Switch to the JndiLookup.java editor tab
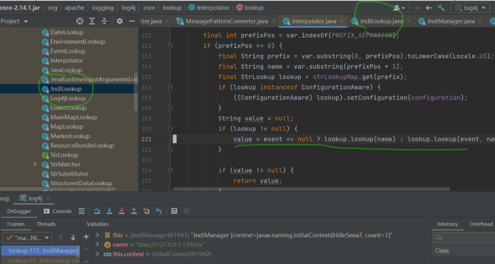 coord(381,21)
